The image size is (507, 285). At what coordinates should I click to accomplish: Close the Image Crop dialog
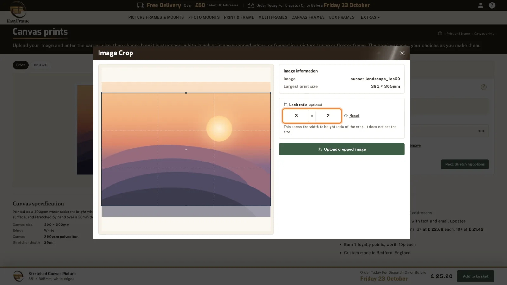click(402, 53)
